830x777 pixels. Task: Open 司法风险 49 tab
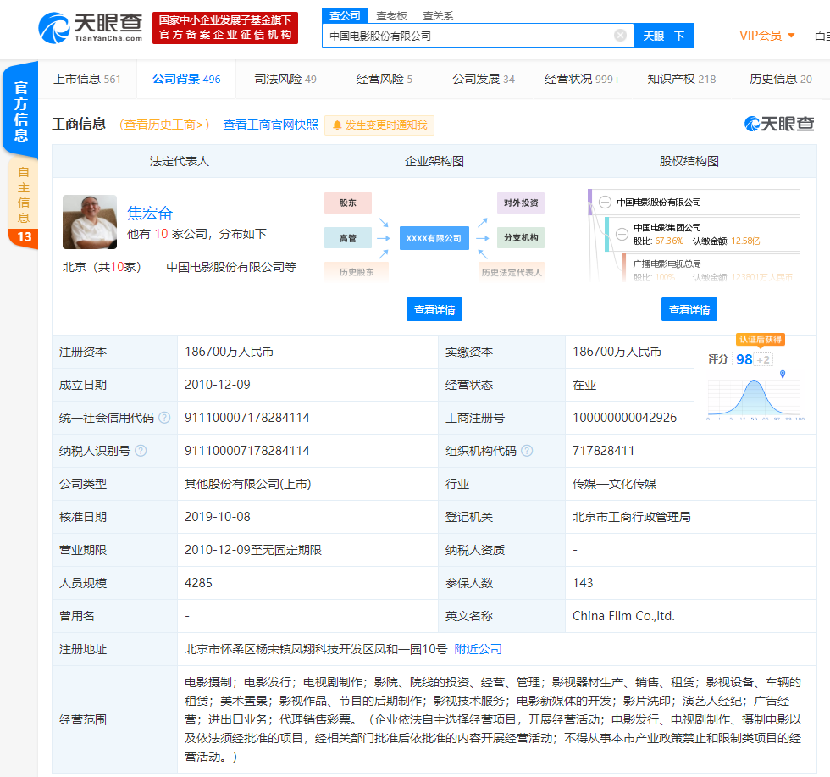[x=285, y=80]
